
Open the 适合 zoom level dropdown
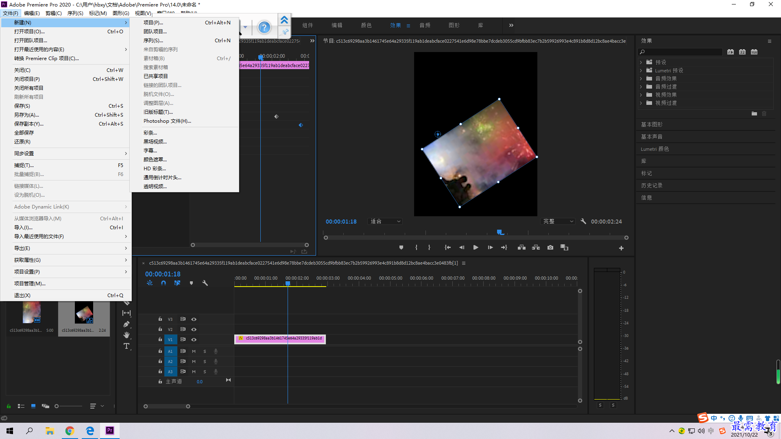pos(385,222)
